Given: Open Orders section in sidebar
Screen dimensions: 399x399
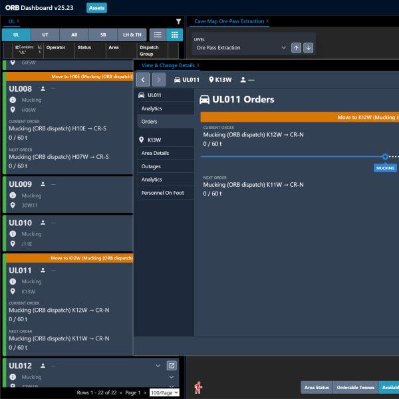Looking at the screenshot, I should [166, 122].
